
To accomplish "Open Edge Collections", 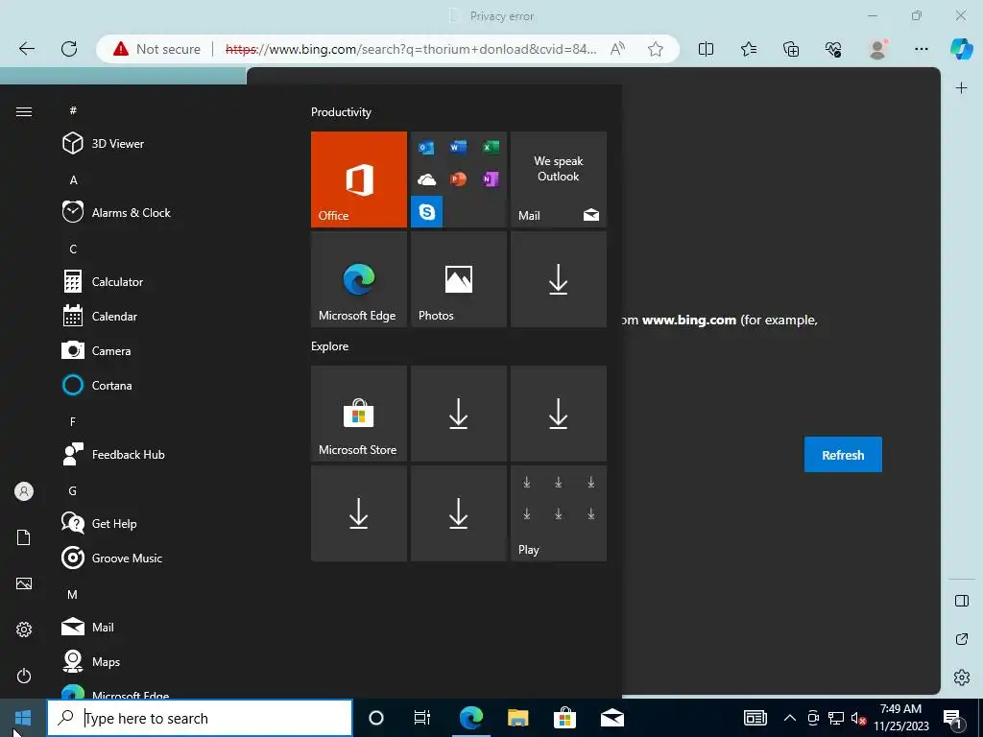I will [791, 49].
